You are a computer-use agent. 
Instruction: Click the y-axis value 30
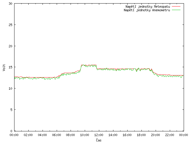11,4
